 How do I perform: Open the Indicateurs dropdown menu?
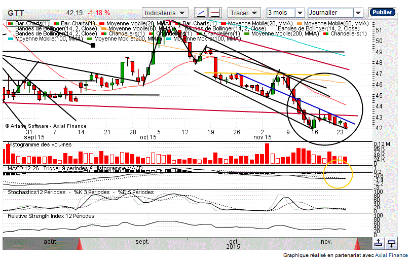click(x=165, y=12)
